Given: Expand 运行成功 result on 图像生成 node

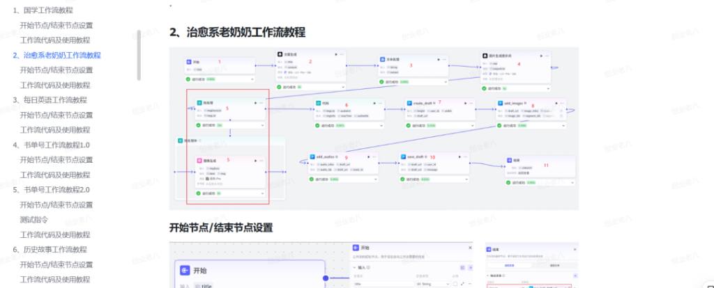Looking at the screenshot, I should 261,193.
